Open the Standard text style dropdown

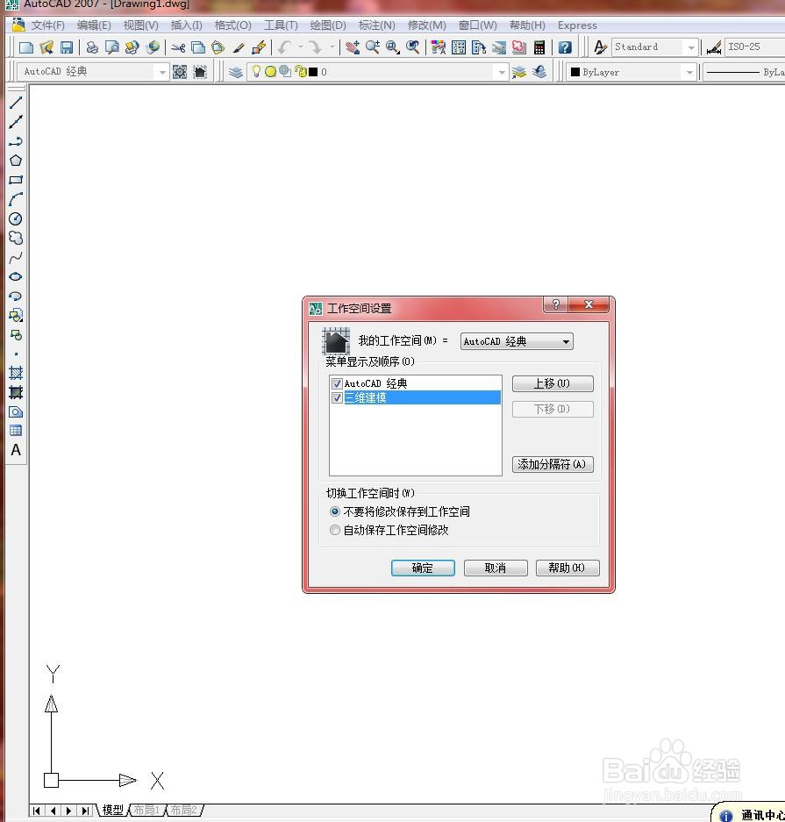(691, 47)
